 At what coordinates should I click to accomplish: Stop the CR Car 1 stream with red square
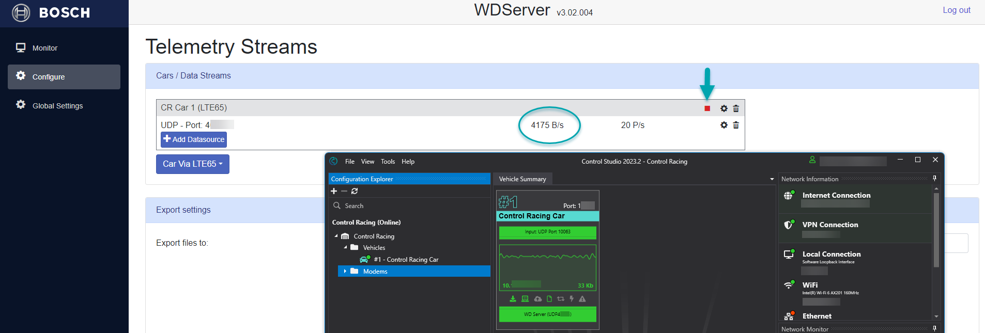click(707, 108)
